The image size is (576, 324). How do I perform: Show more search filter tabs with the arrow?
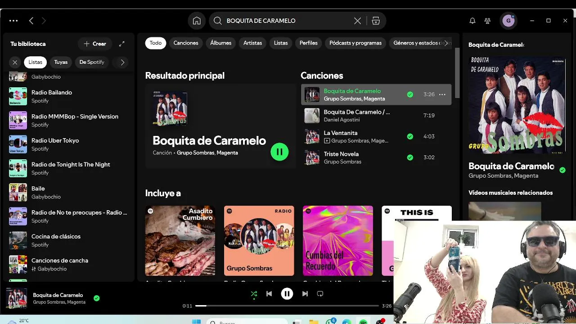click(446, 43)
